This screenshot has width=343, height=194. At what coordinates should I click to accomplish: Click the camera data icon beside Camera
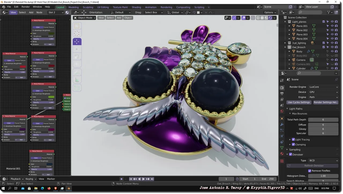pyautogui.click(x=312, y=60)
